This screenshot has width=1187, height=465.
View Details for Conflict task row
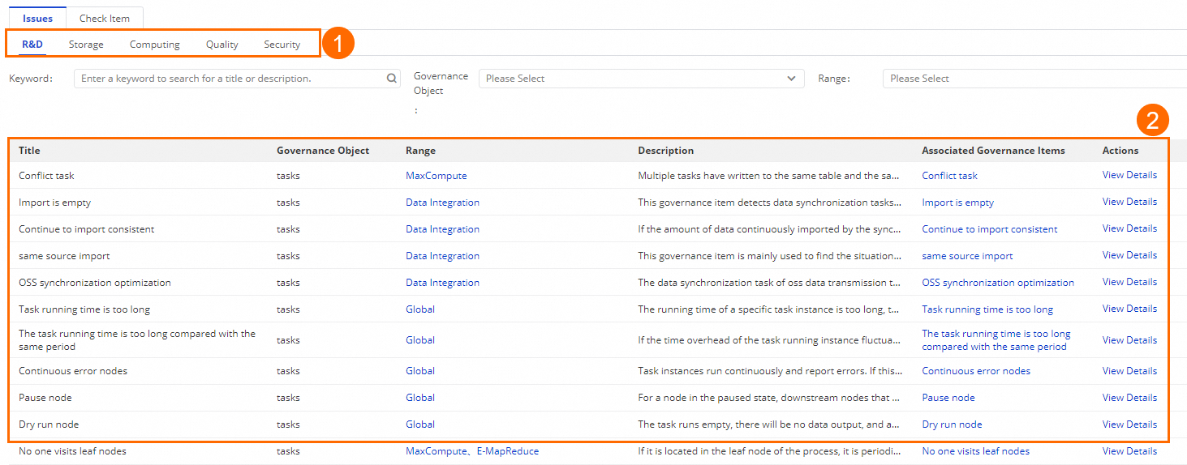click(x=1129, y=175)
